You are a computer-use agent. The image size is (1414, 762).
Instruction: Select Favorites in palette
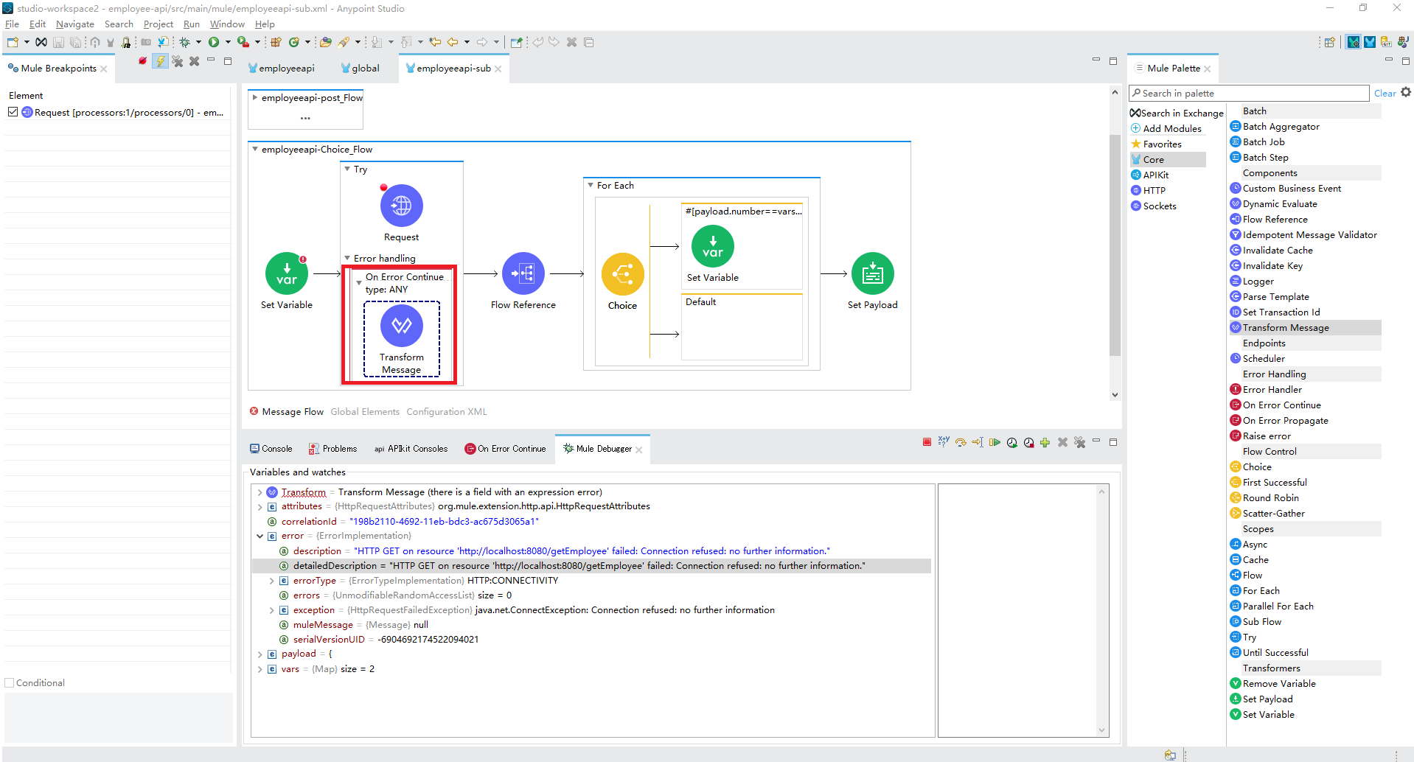(1156, 144)
